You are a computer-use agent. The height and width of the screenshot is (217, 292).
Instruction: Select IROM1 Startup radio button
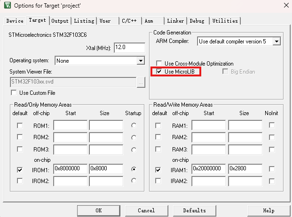point(134,169)
